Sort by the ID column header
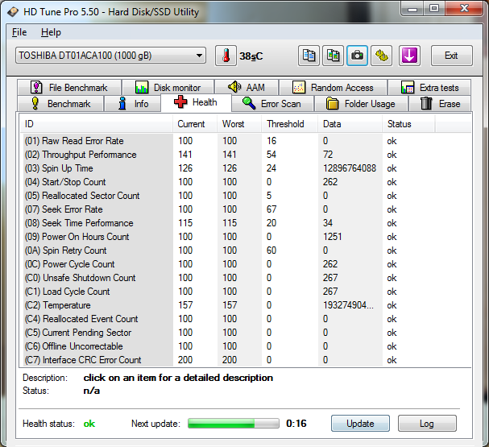 97,124
